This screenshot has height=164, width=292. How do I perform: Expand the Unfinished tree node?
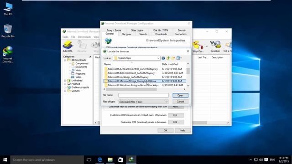click(65, 81)
